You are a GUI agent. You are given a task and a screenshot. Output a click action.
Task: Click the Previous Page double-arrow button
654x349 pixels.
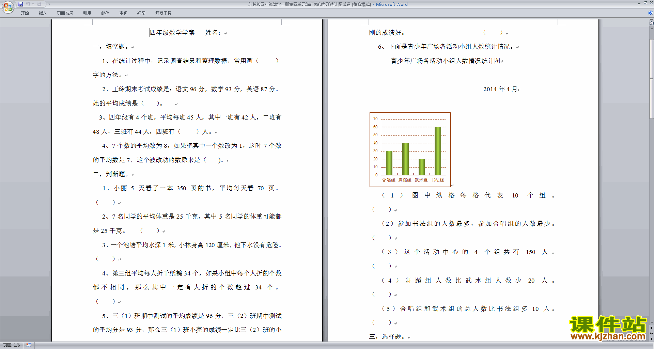(x=652, y=328)
